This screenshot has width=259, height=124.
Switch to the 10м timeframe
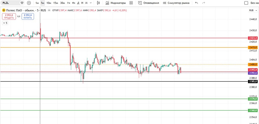click(49, 3)
